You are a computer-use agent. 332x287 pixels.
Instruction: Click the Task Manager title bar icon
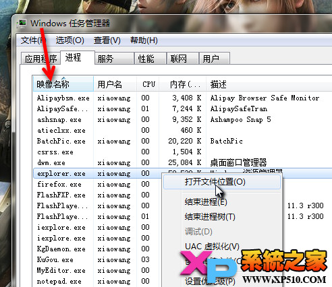(22, 24)
